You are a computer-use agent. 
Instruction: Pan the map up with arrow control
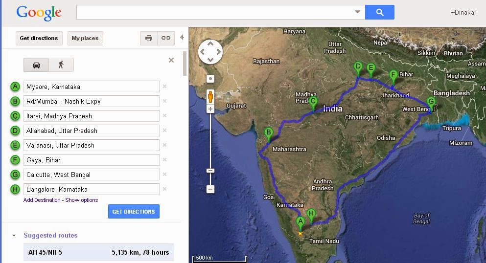[210, 44]
